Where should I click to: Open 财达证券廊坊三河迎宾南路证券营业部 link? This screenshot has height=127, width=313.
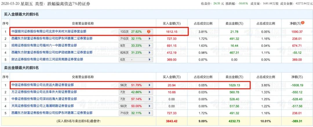coord(47,59)
